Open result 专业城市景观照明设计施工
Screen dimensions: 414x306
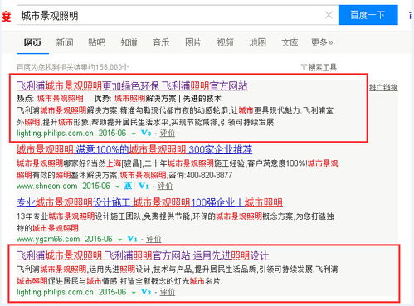pyautogui.click(x=149, y=202)
